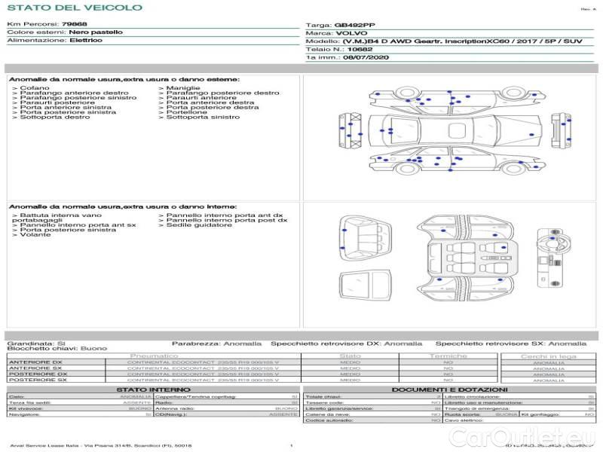Select the DOCUMENTI E DOTAZIONI section header
The width and height of the screenshot is (603, 452).
click(450, 389)
